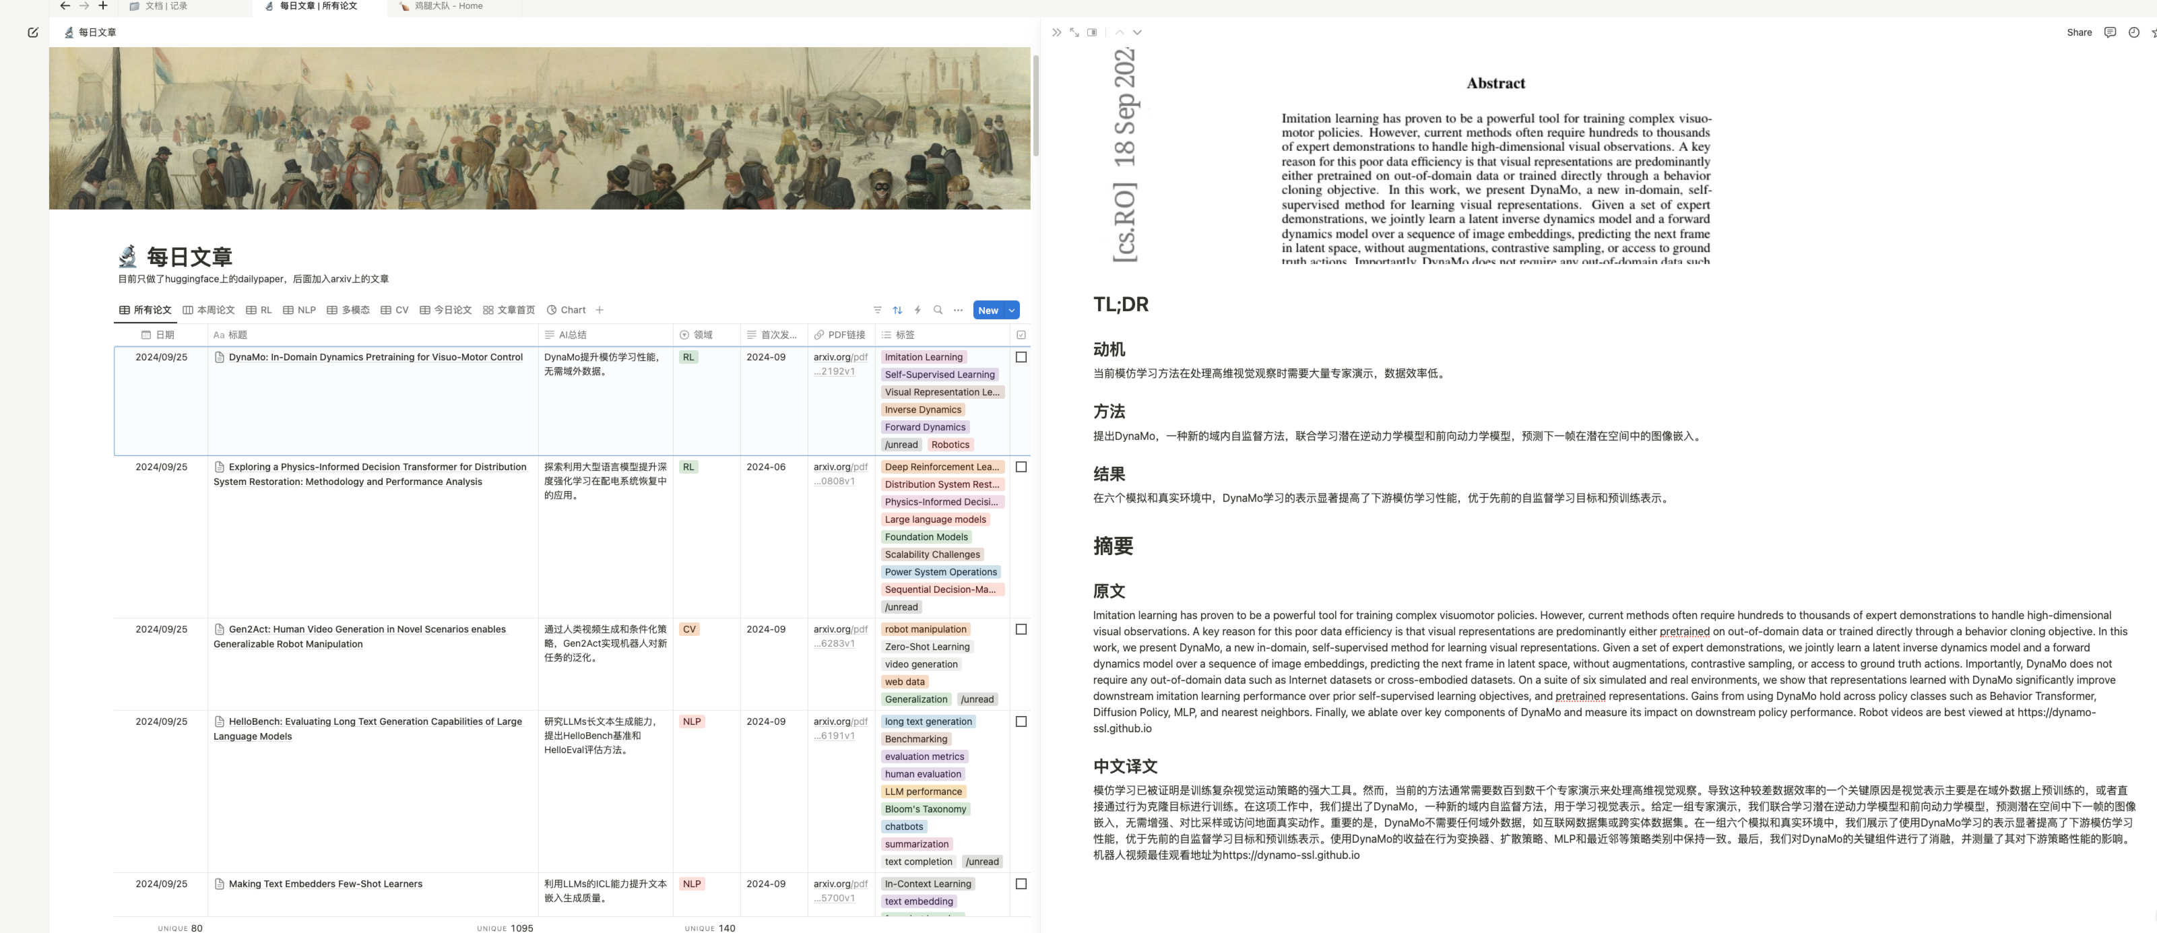Screen dimensions: 2157x933
Task: Check the HelloBench row checkbox
Action: (x=1021, y=721)
